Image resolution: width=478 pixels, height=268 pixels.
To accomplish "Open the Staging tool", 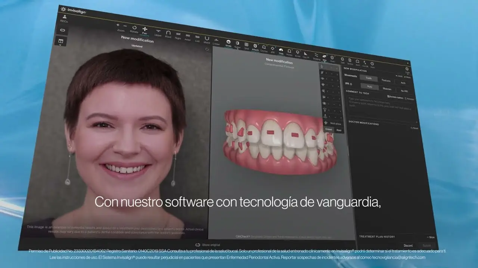I will (317, 57).
